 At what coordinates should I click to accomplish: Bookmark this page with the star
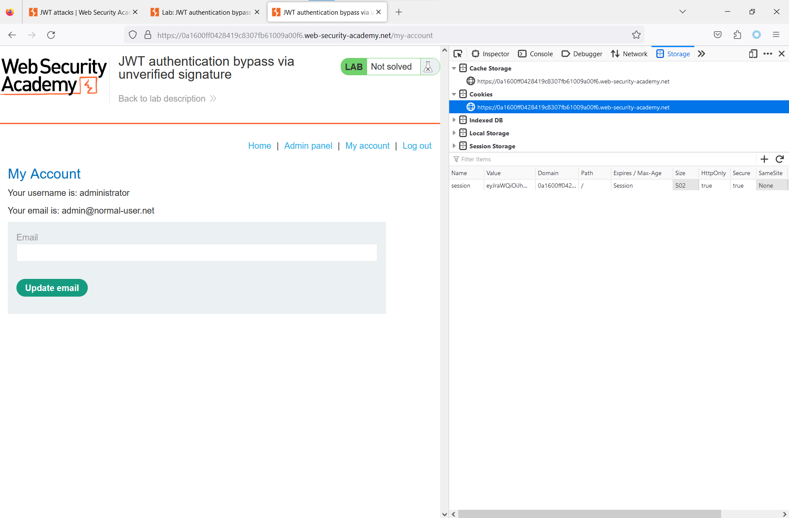click(636, 35)
